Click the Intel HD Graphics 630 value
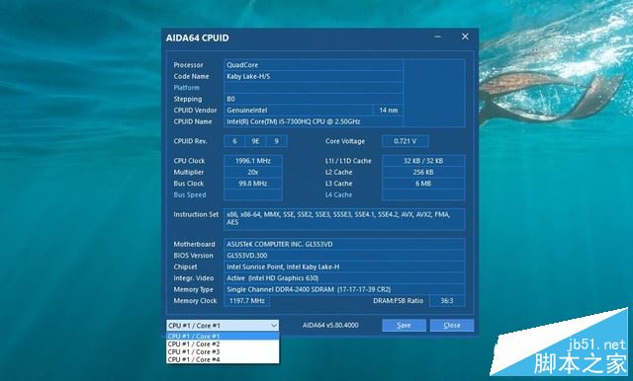 (x=344, y=278)
